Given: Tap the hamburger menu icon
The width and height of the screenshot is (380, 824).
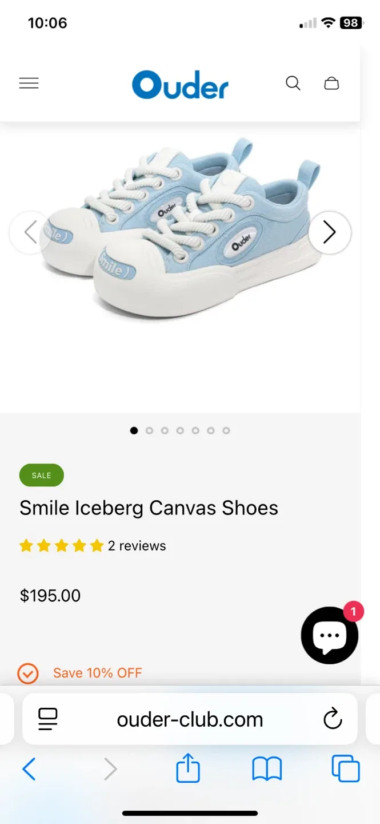Looking at the screenshot, I should coord(29,83).
